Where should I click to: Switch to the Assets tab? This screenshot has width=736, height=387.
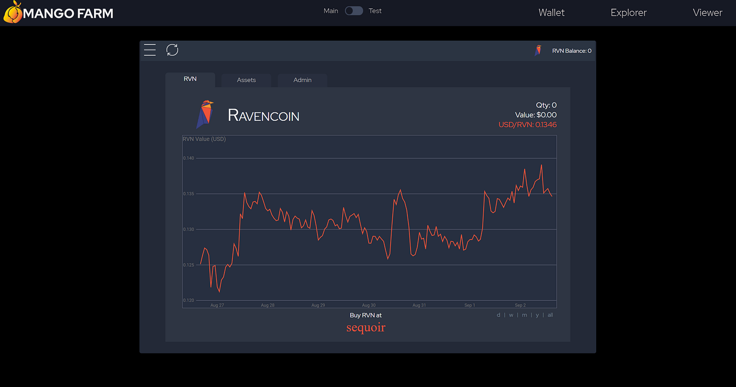pos(247,80)
